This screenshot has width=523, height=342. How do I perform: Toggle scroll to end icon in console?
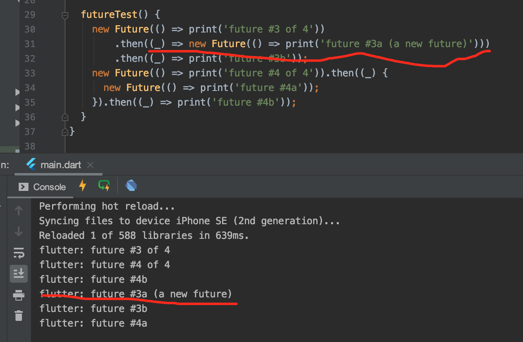pos(19,274)
